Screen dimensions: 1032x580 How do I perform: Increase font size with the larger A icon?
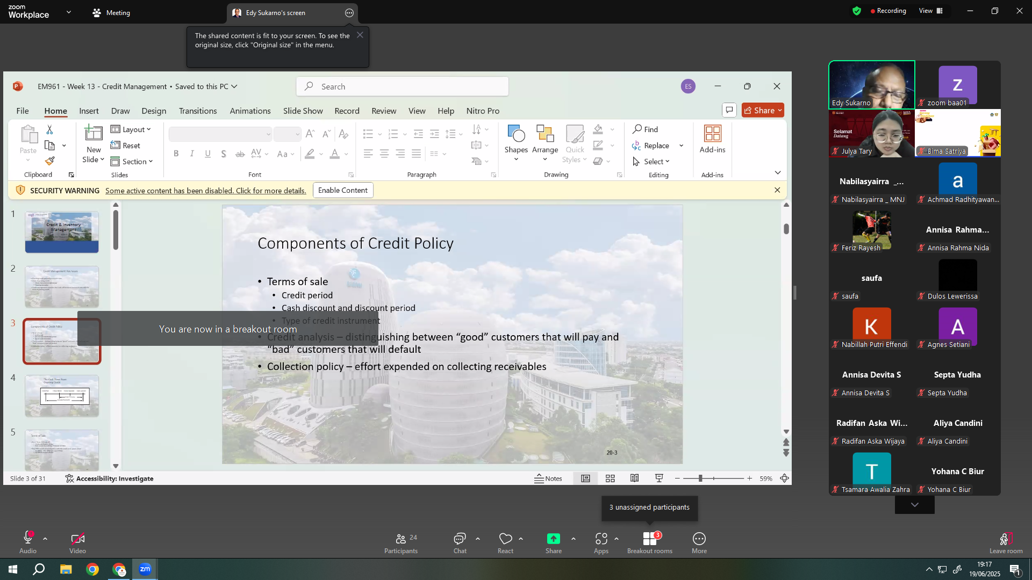(x=310, y=134)
